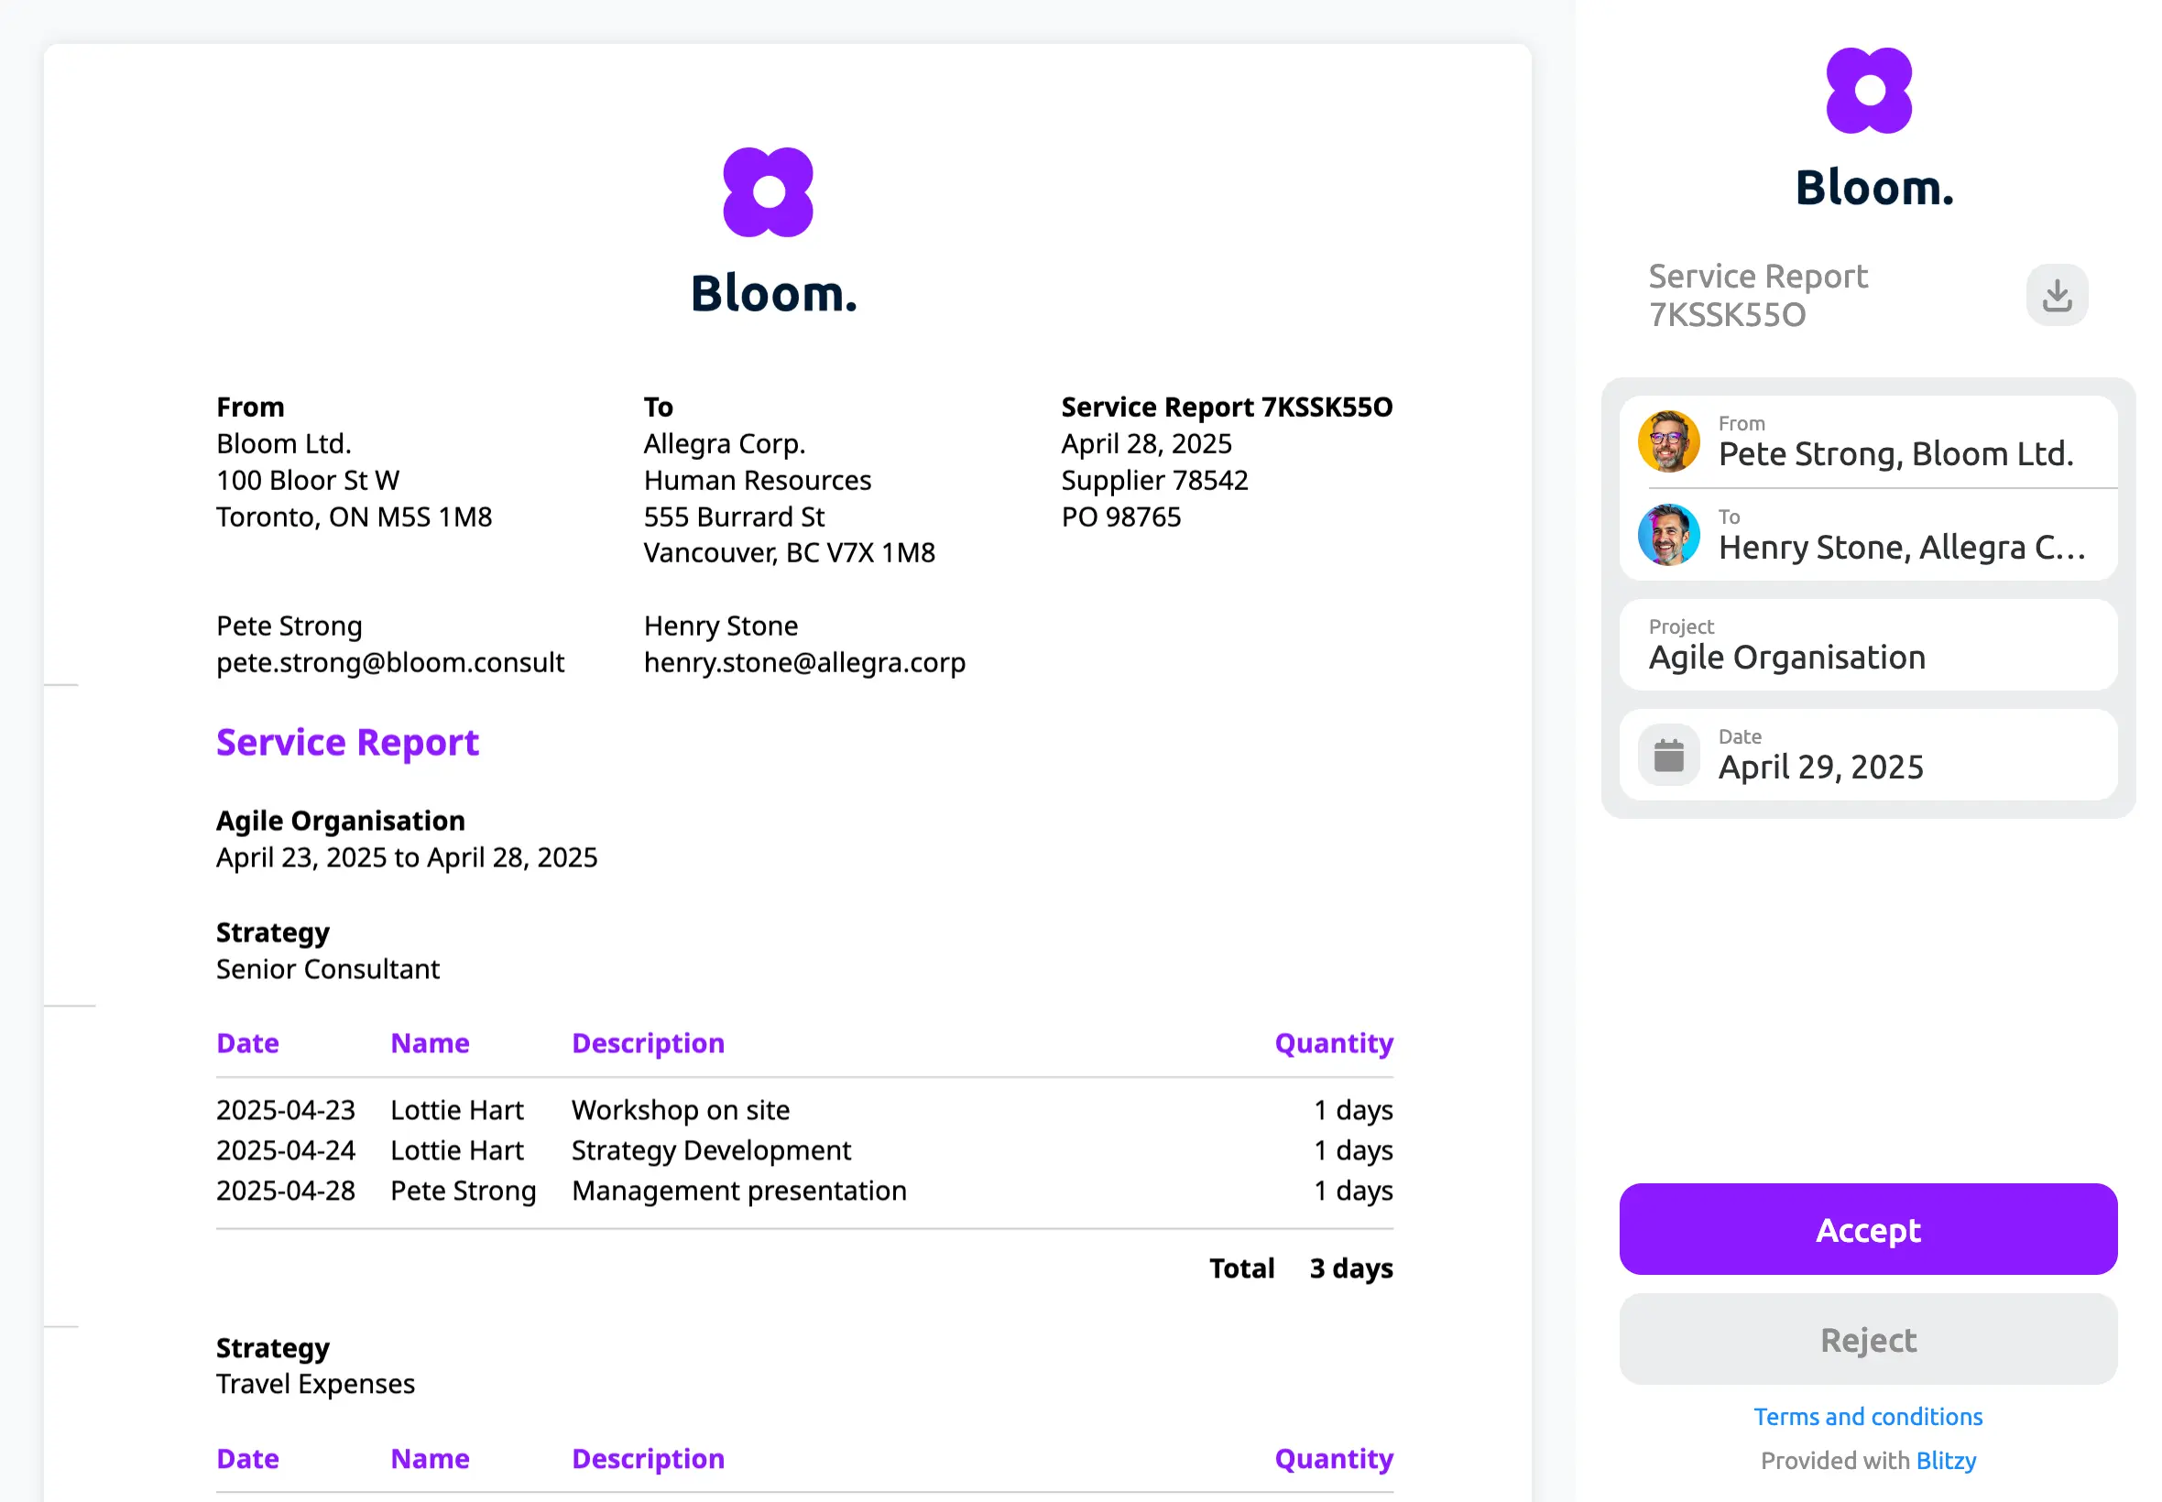Click the April 28, 2025 report date
The image size is (2162, 1502).
1145,443
